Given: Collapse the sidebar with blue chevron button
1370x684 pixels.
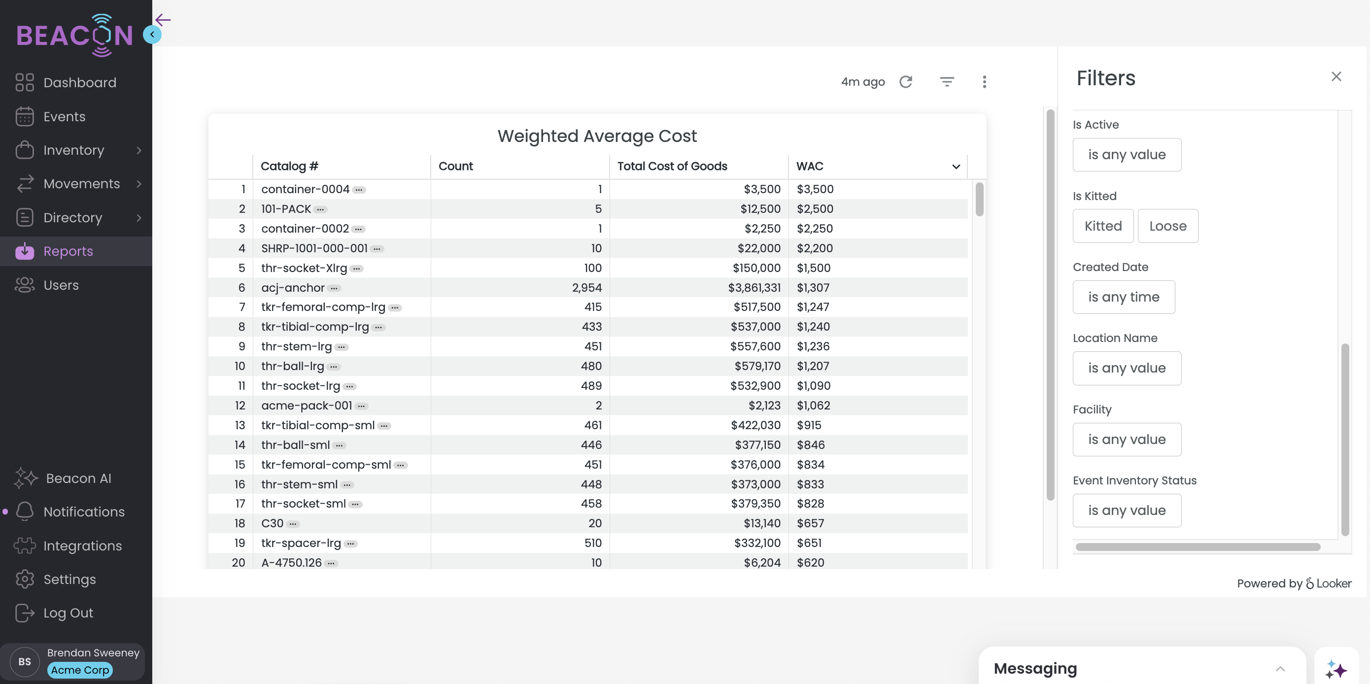Looking at the screenshot, I should pyautogui.click(x=152, y=34).
